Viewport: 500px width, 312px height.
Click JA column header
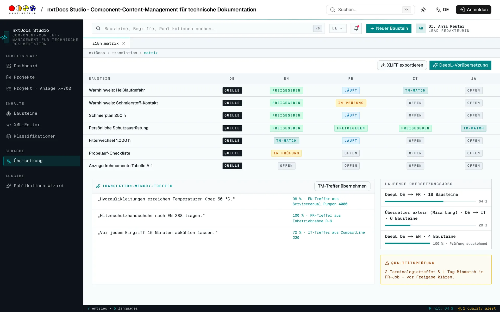tap(473, 79)
